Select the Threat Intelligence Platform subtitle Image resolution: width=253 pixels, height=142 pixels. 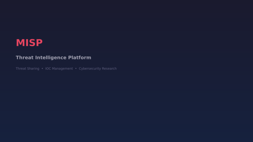(x=53, y=58)
